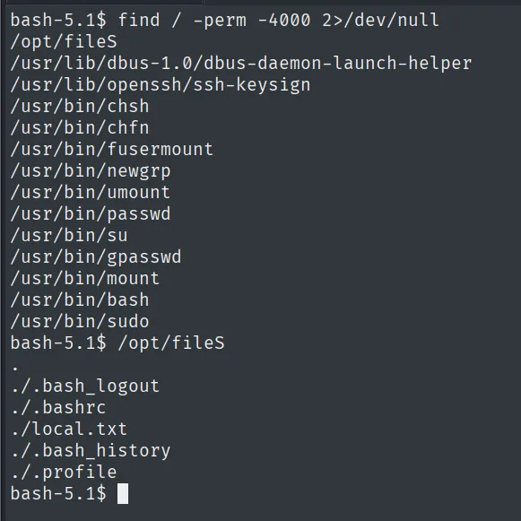Image resolution: width=521 pixels, height=521 pixels.
Task: Click the /usr/bin/sudo line
Action: coord(80,322)
